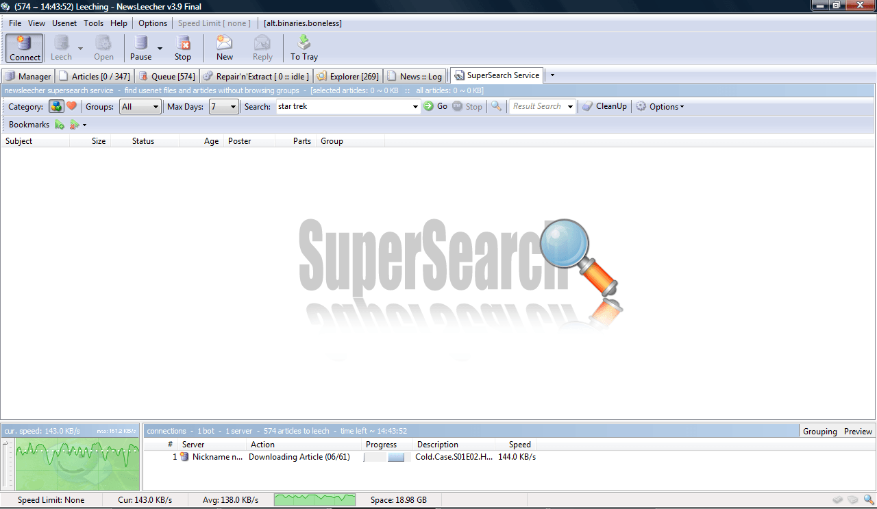Open the File menu

click(x=15, y=23)
